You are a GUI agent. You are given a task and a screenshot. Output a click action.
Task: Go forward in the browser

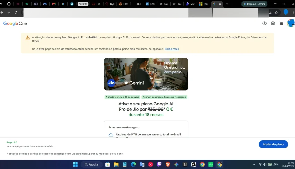pyautogui.click(x=9, y=12)
